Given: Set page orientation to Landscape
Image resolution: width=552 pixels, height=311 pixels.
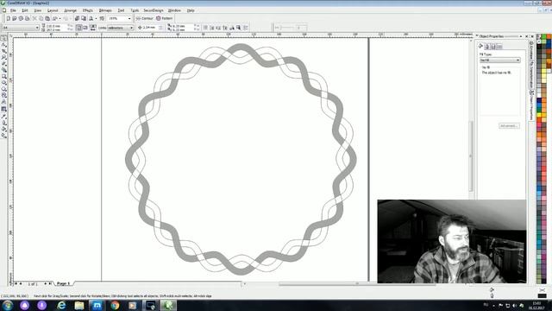Looking at the screenshot, I should click(x=85, y=28).
